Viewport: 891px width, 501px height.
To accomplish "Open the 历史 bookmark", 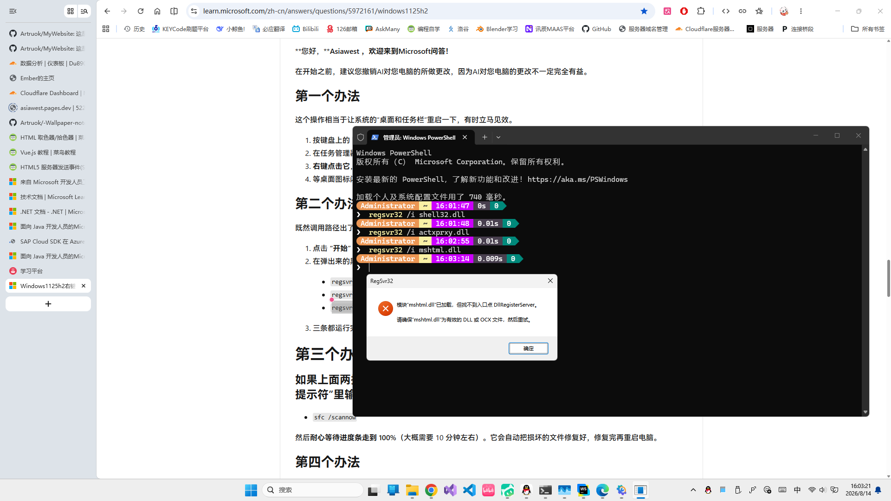I will coord(134,29).
